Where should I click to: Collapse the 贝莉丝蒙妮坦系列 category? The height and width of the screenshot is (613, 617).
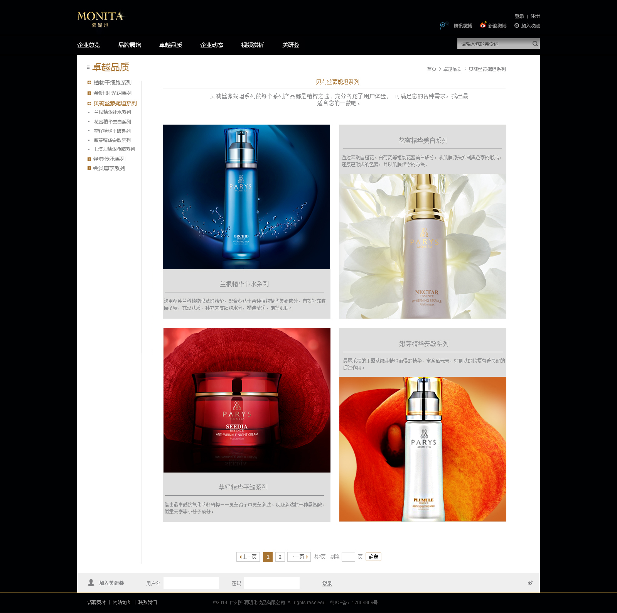coord(89,103)
